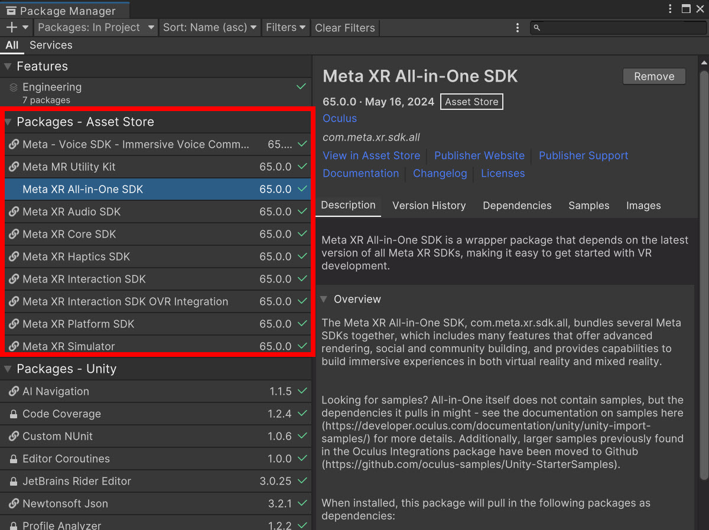Viewport: 709px width, 530px height.
Task: Click the Asset Store tag label
Action: click(471, 102)
